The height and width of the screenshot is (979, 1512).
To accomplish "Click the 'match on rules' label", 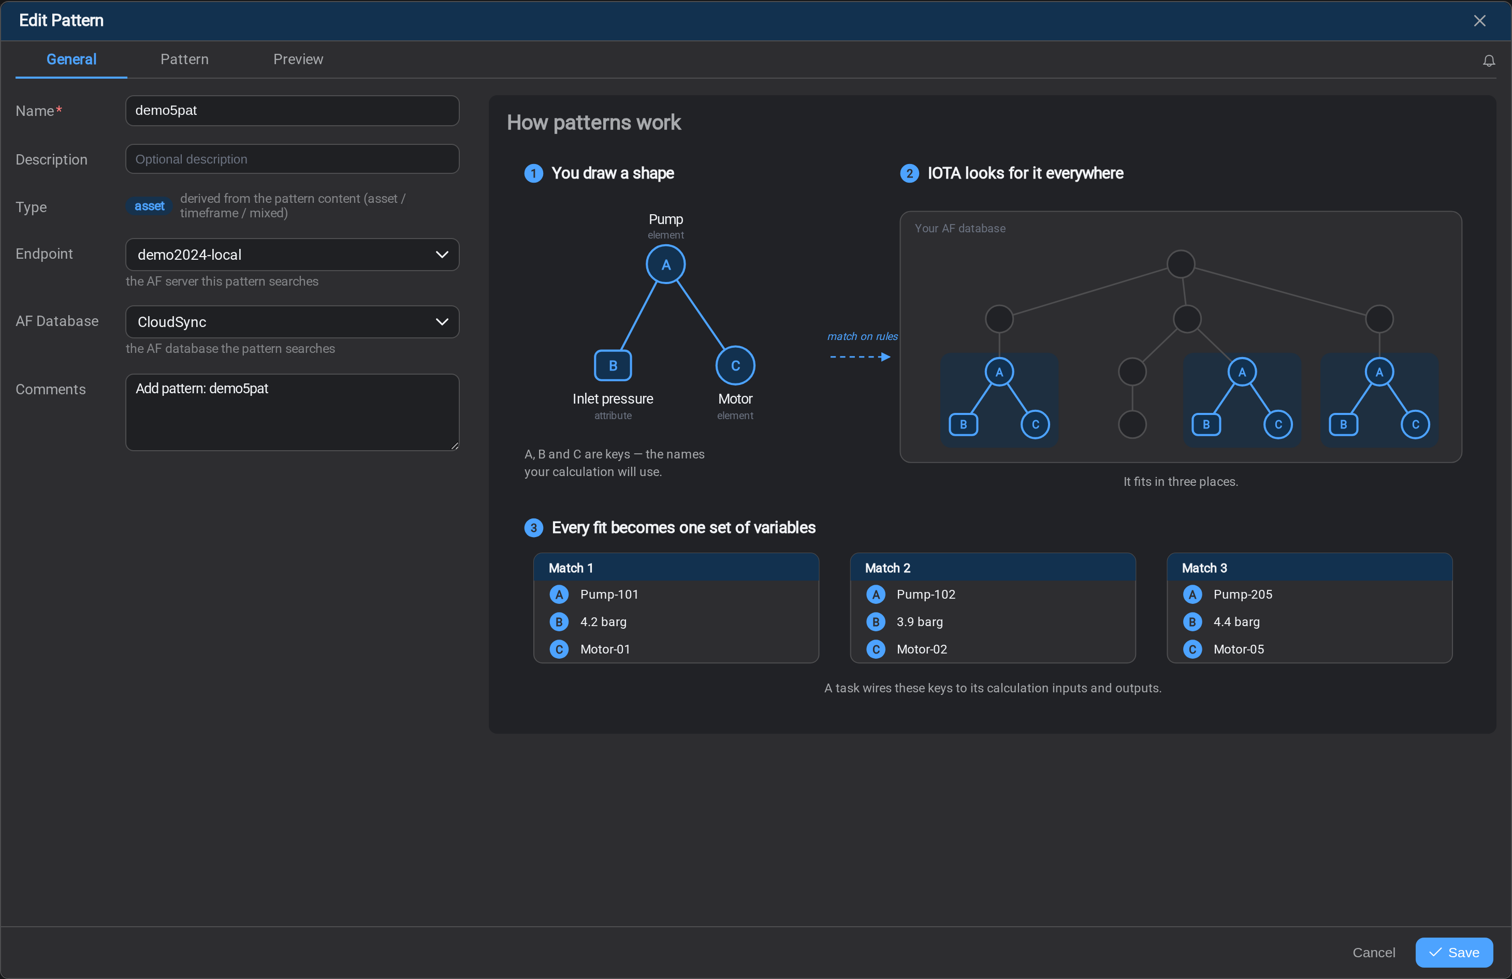I will click(x=862, y=336).
